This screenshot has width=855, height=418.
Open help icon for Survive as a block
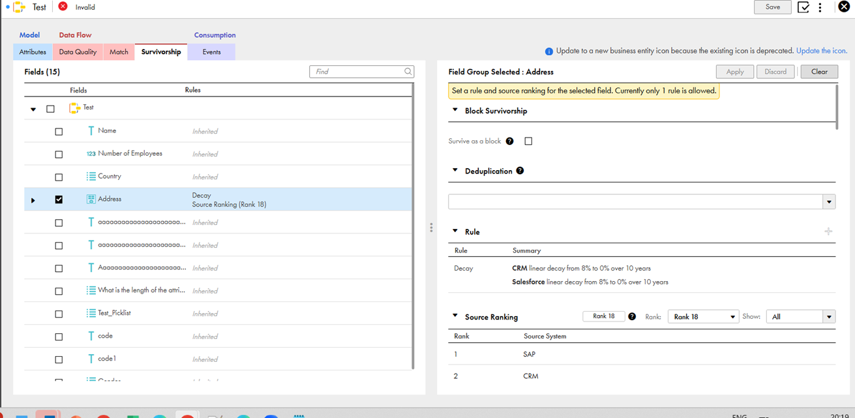(x=509, y=142)
